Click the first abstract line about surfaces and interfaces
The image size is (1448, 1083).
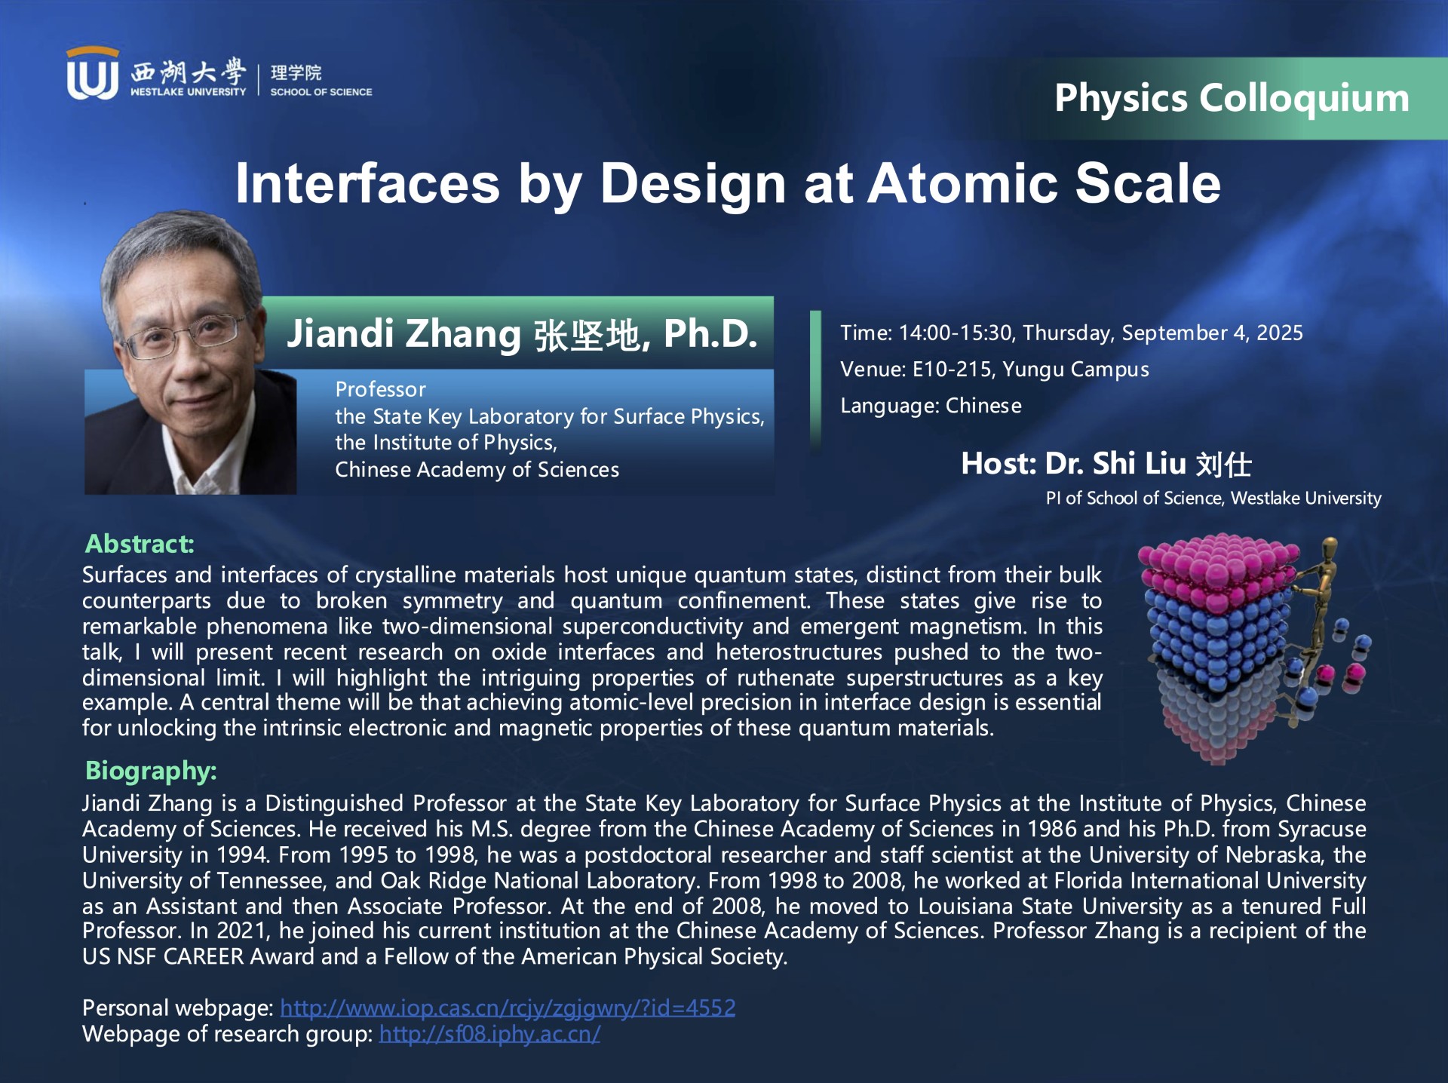[592, 575]
